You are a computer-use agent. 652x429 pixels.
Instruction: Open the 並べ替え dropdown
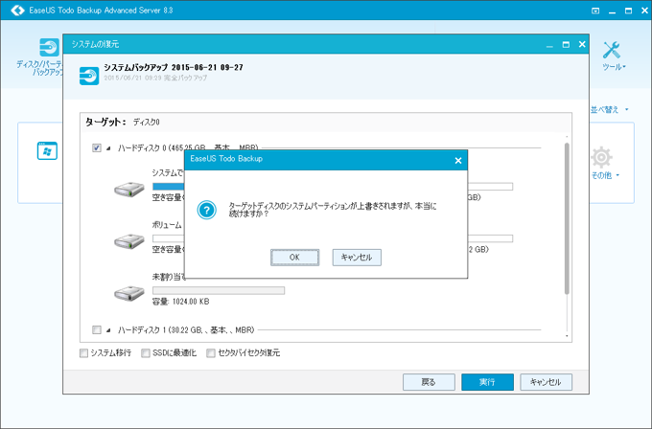(x=610, y=109)
